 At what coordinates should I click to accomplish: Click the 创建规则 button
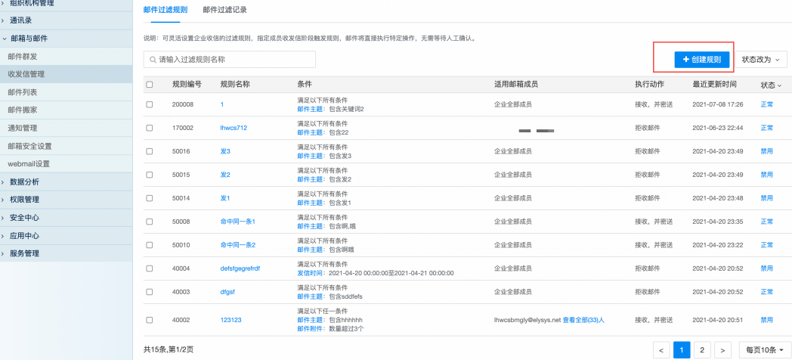(x=701, y=59)
